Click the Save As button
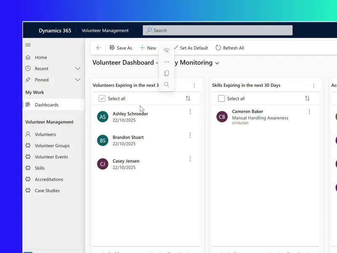337x253 pixels. (120, 48)
